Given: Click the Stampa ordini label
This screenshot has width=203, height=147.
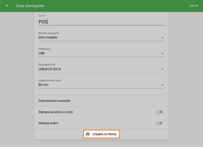Looking at the screenshot, I should click(x=48, y=123).
